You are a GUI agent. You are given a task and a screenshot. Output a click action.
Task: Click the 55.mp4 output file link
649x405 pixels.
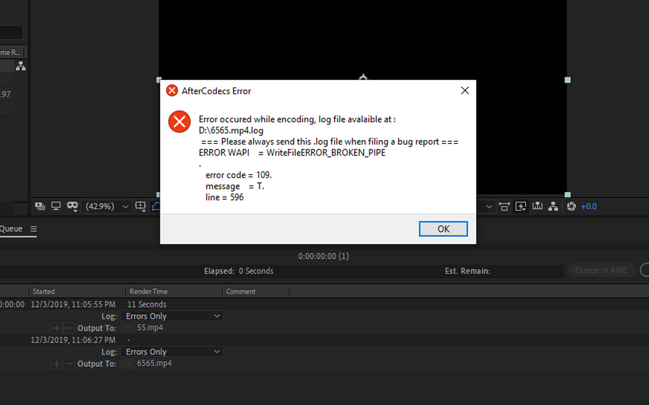[x=150, y=328]
